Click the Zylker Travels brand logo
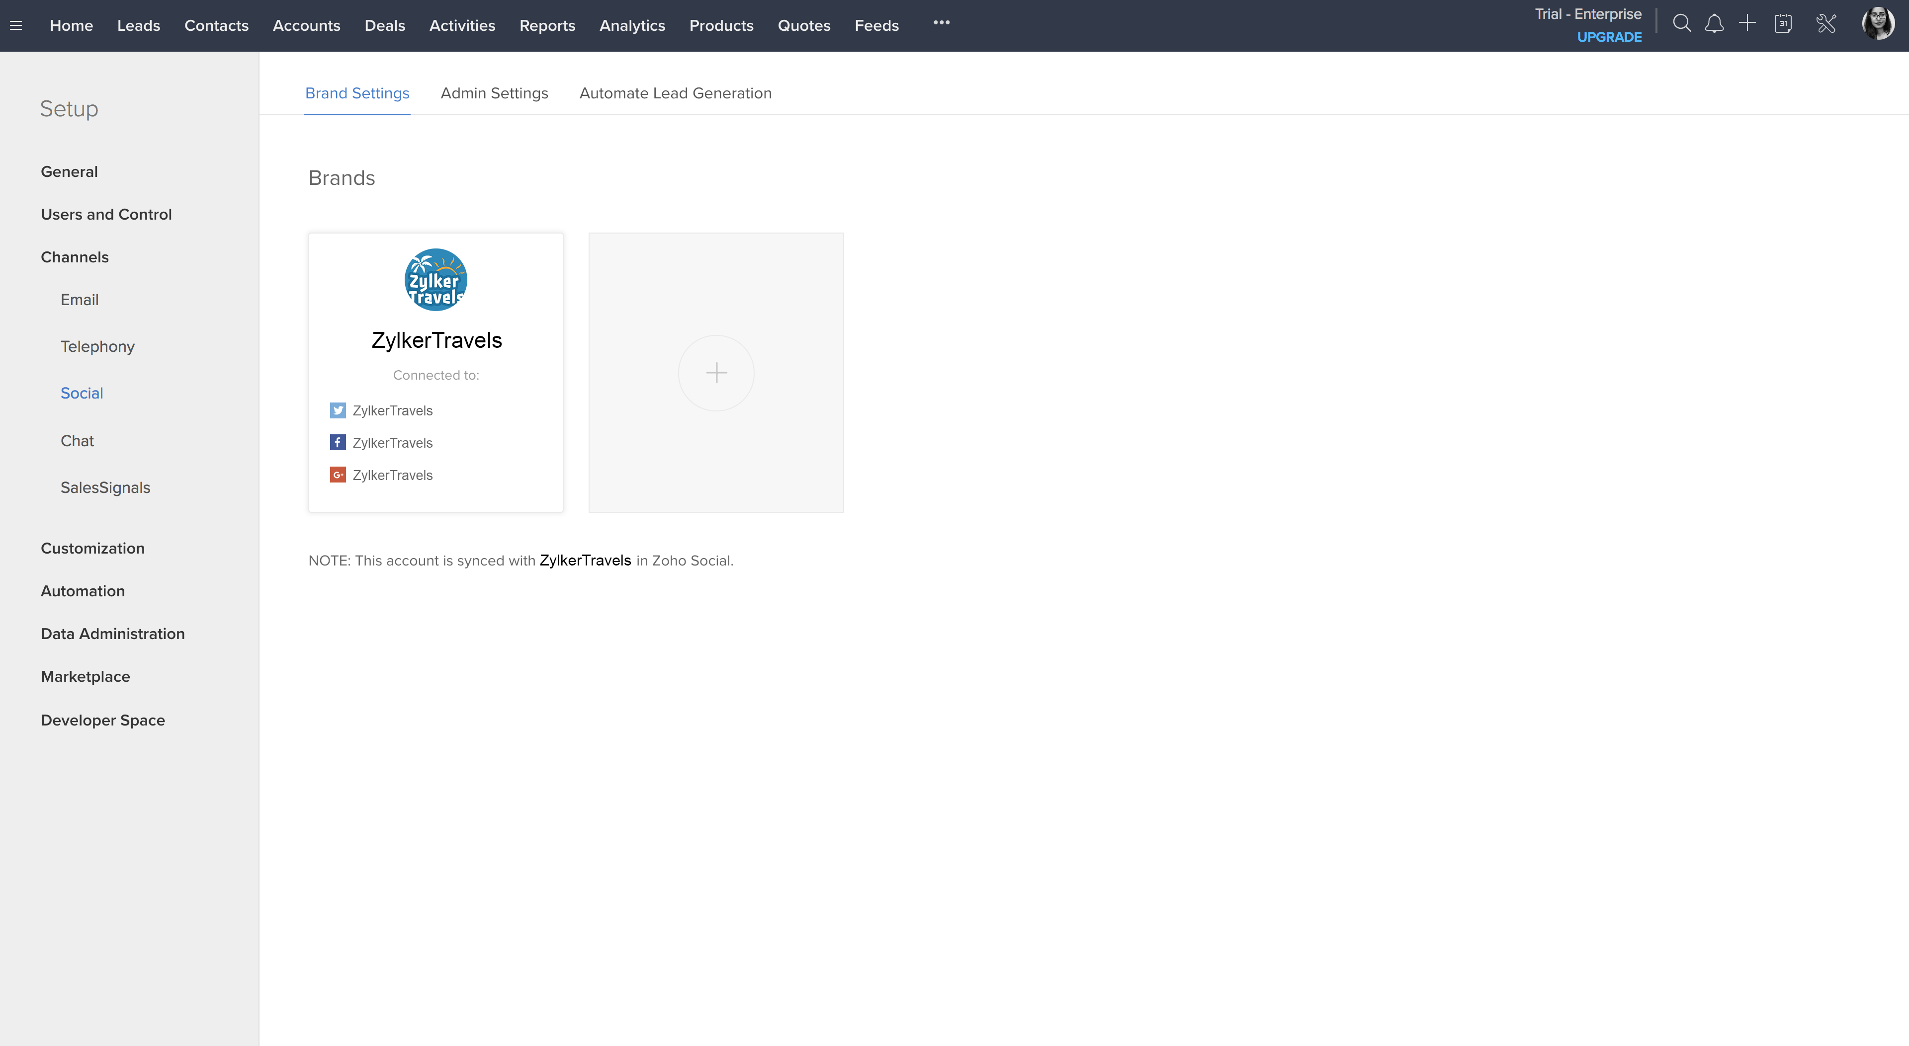 [436, 280]
